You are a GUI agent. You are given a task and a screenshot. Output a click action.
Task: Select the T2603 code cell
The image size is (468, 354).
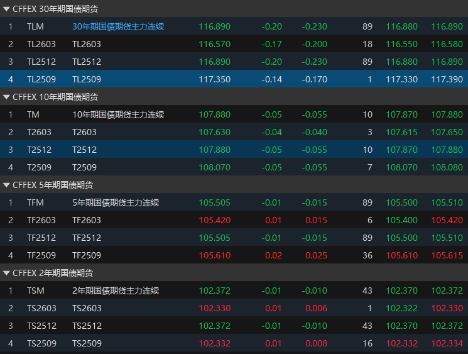tap(39, 132)
